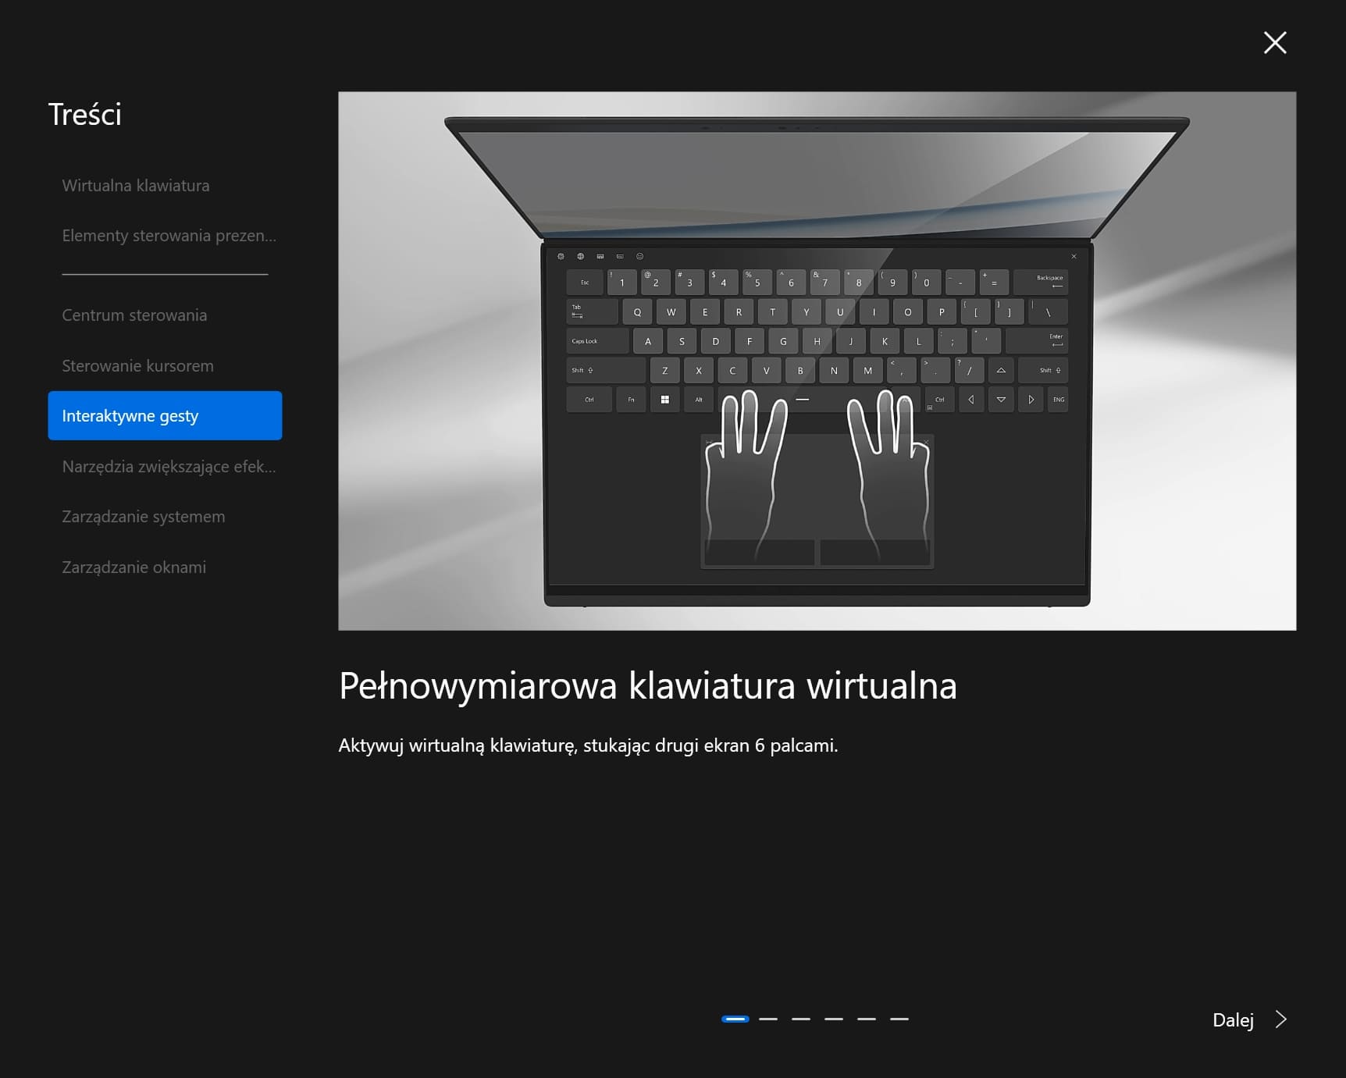Jump to the third page indicator
The image size is (1346, 1078).
coord(801,1019)
